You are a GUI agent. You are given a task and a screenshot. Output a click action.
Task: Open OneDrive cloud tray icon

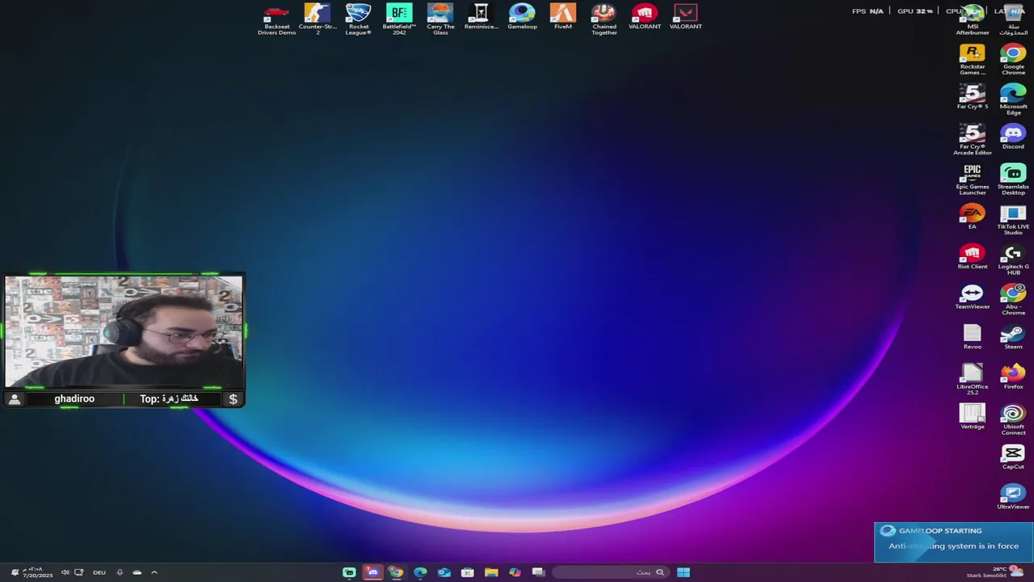tap(137, 572)
